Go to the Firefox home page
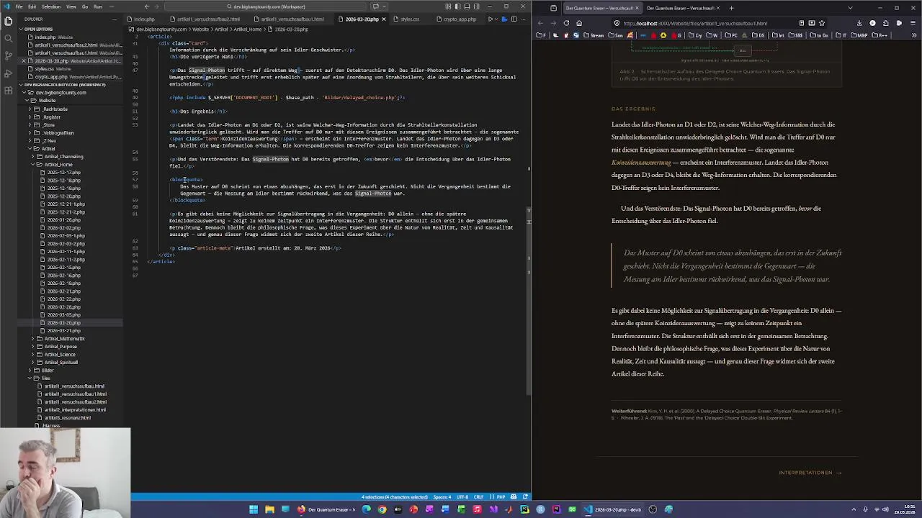Screen dimensions: 922x518 (579, 23)
